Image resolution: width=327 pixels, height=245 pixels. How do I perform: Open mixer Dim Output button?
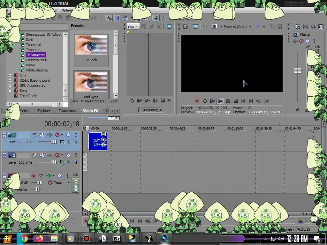point(313,26)
